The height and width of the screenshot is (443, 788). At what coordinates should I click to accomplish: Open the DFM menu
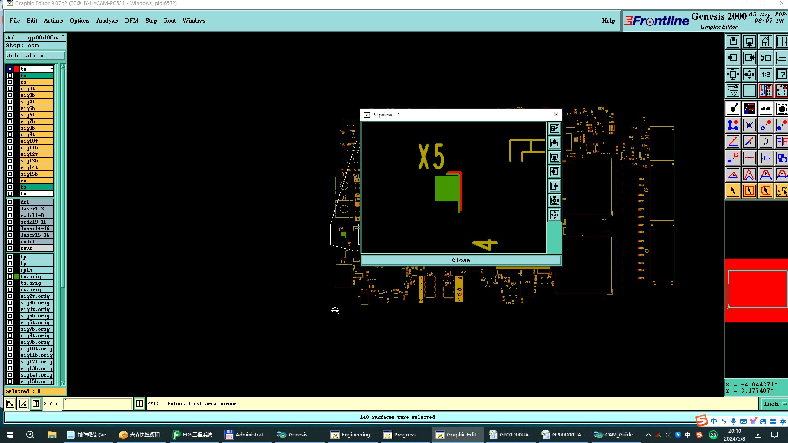(x=131, y=21)
